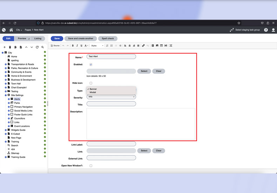Viewport: 277px width, 193px height.
Task: Click the insert link icon in editor toolbar
Action: coord(143,46)
